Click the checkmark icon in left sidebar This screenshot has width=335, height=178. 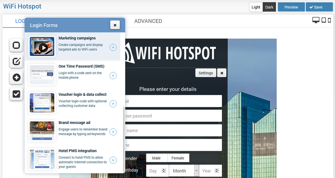tap(16, 94)
